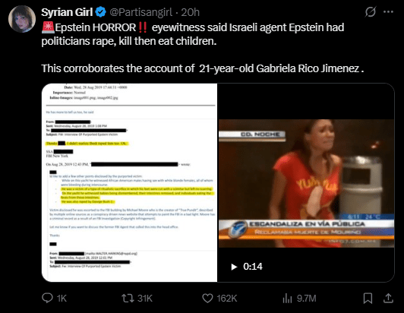Open Syrian Girl profile avatar
404x313 pixels.
click(22, 19)
